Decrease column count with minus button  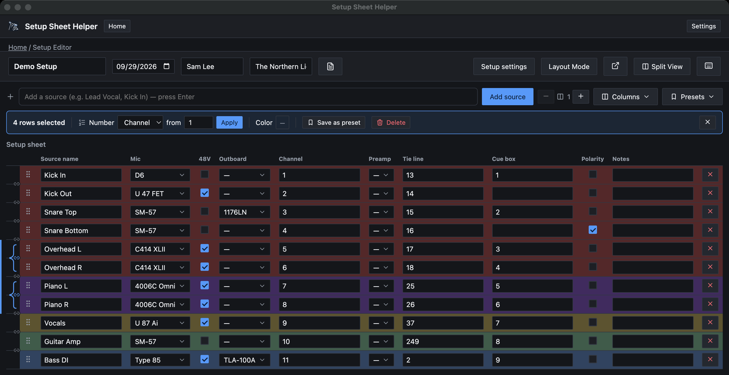545,97
